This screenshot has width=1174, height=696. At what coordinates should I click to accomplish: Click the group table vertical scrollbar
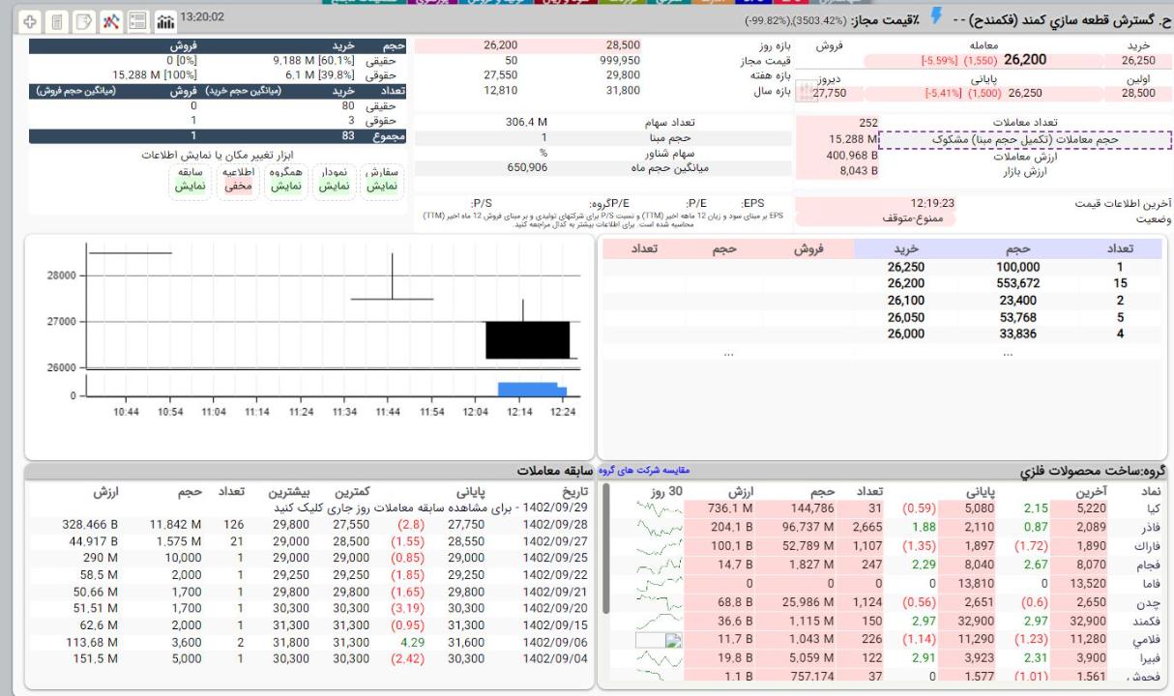click(606, 551)
